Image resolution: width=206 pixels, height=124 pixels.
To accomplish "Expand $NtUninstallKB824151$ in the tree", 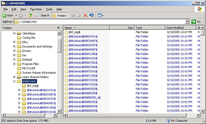I will tap(19, 90).
